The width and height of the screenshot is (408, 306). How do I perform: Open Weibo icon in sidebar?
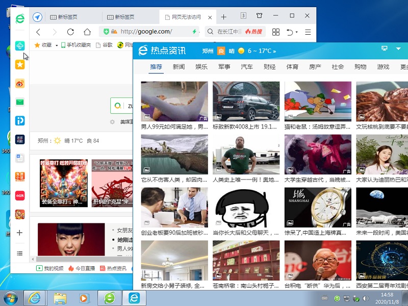pyautogui.click(x=20, y=83)
